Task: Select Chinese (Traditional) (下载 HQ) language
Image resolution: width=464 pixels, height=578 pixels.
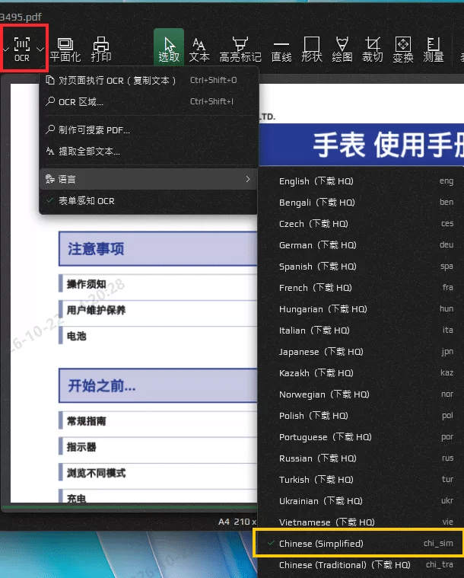Action: (361, 565)
